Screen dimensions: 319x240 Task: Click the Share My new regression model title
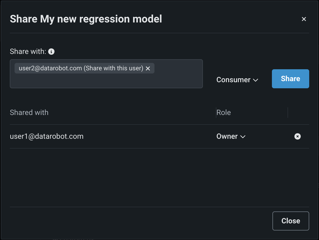[x=86, y=19]
